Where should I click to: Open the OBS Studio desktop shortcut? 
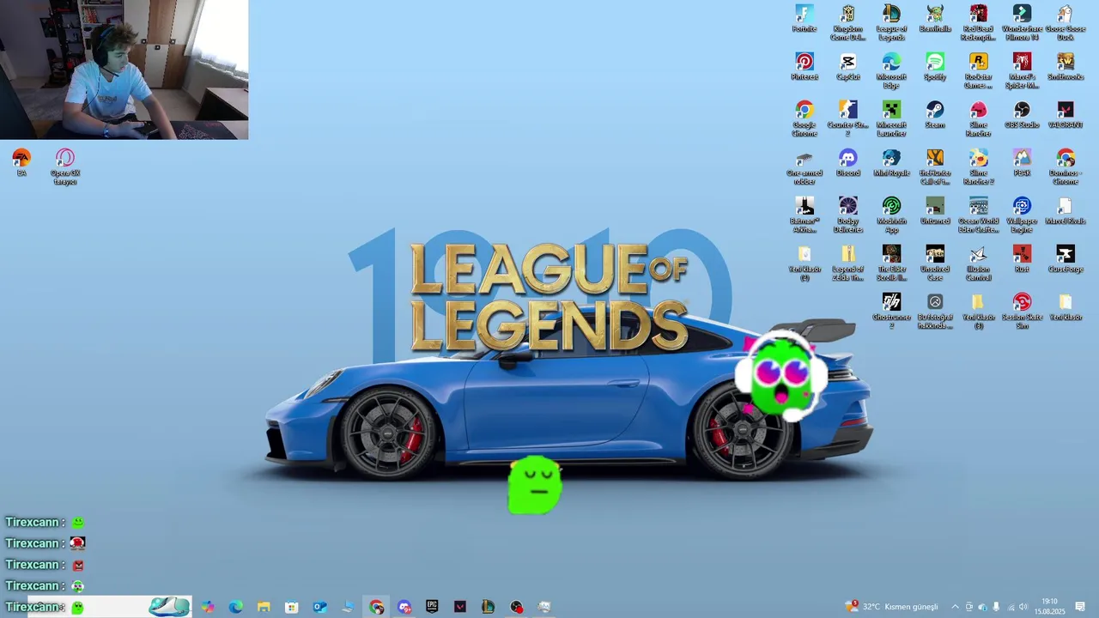pyautogui.click(x=1022, y=115)
